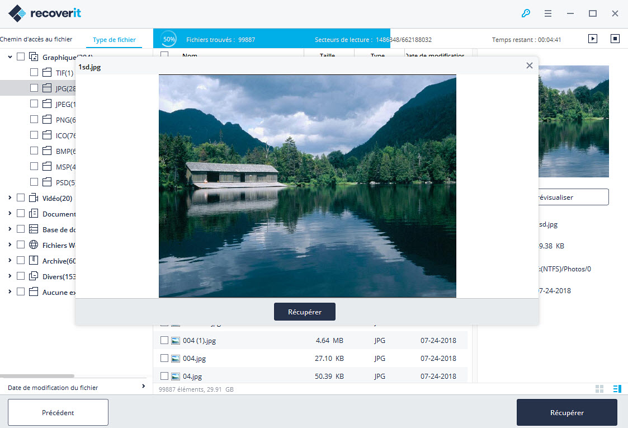Click the Graphique category icon
The height and width of the screenshot is (428, 628).
click(x=34, y=57)
